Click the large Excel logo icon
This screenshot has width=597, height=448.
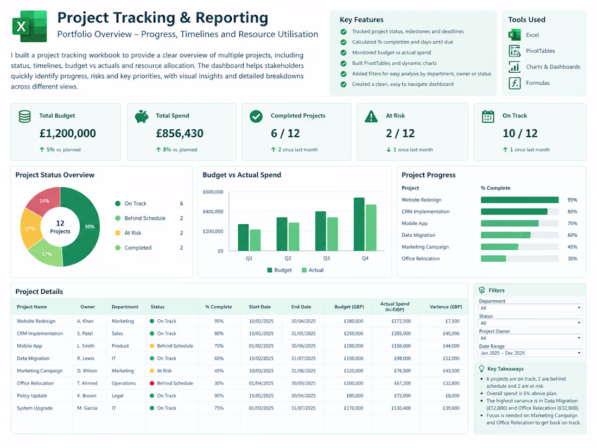click(x=30, y=26)
